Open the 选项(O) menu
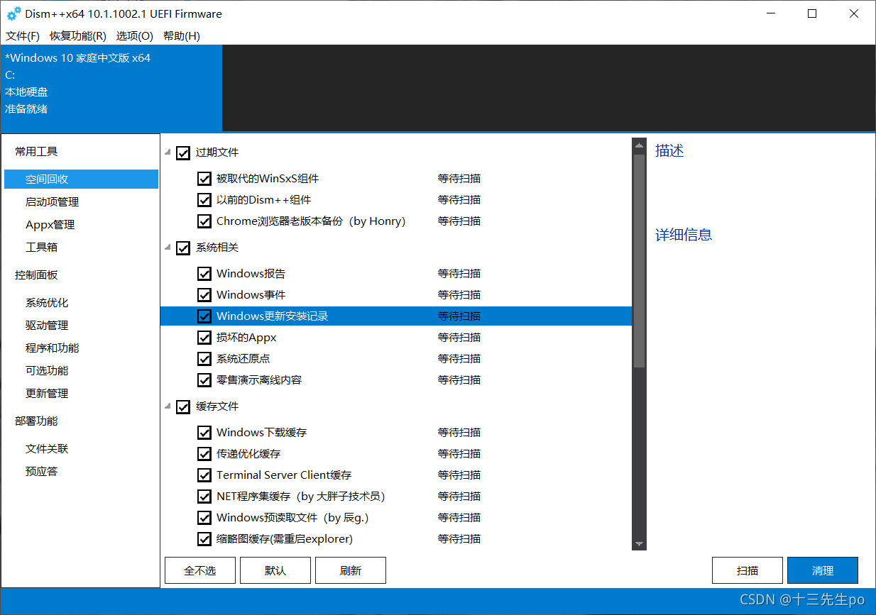This screenshot has height=615, width=876. (135, 35)
